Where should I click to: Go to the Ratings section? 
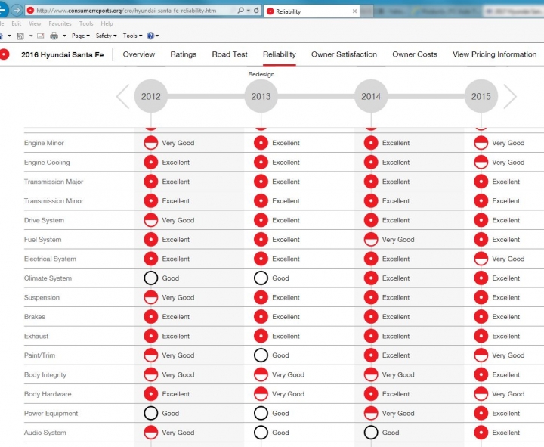[183, 54]
